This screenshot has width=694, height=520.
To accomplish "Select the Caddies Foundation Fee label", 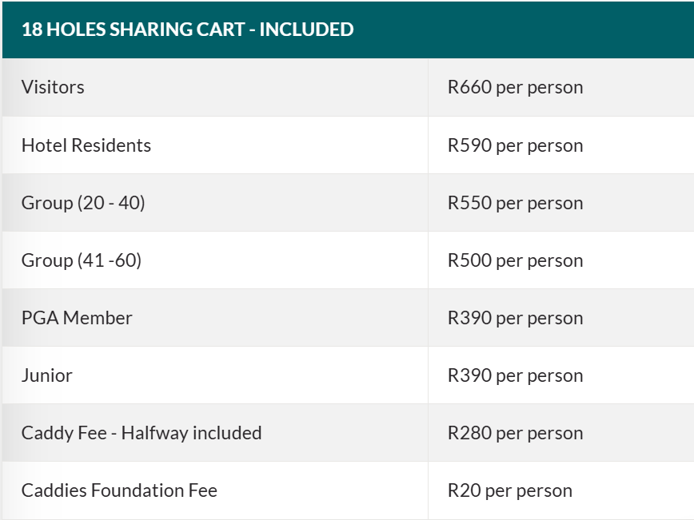I will (119, 490).
